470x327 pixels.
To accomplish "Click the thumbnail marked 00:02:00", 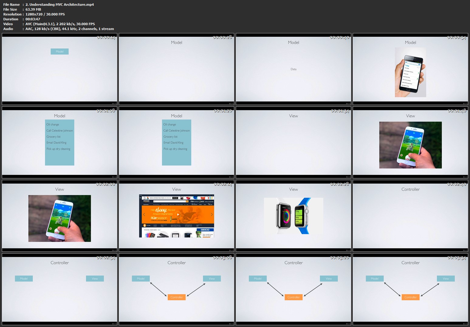I will coord(60,216).
